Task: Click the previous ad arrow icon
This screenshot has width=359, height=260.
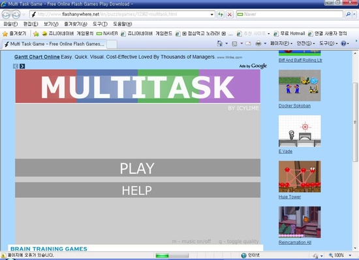Action: [16, 66]
